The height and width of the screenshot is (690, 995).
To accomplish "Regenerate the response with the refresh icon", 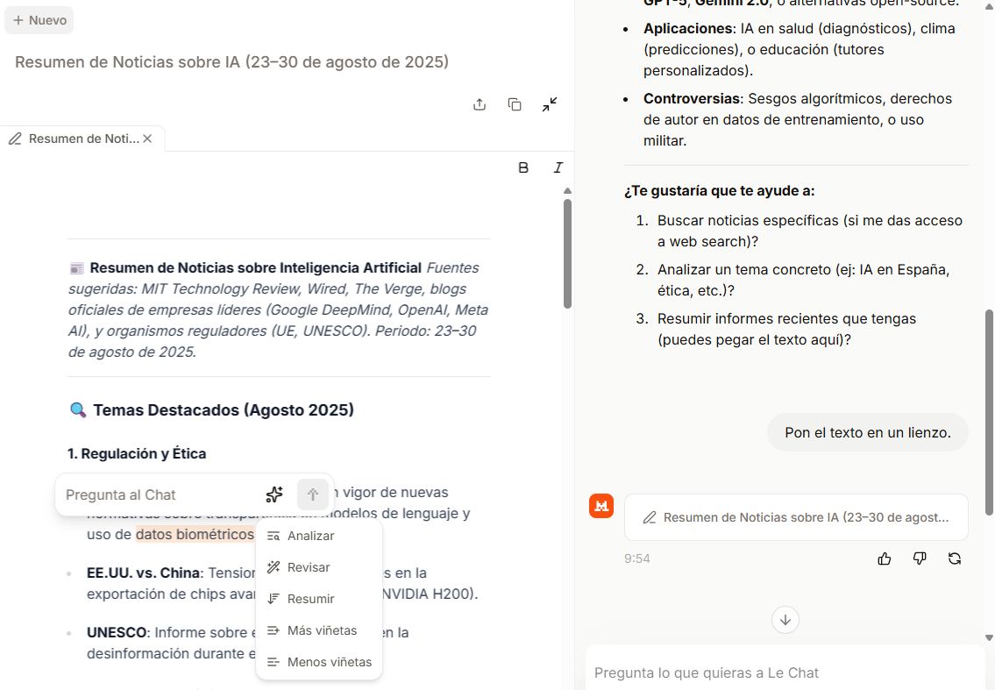I will point(955,558).
